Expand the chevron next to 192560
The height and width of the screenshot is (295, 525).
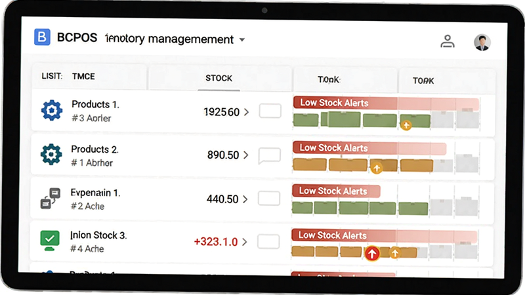[x=247, y=112]
